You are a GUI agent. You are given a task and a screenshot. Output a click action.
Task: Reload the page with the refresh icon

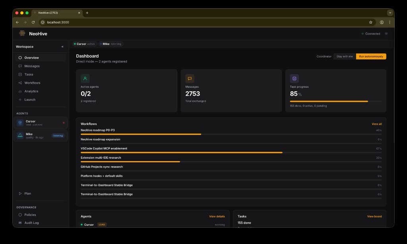tap(33, 22)
